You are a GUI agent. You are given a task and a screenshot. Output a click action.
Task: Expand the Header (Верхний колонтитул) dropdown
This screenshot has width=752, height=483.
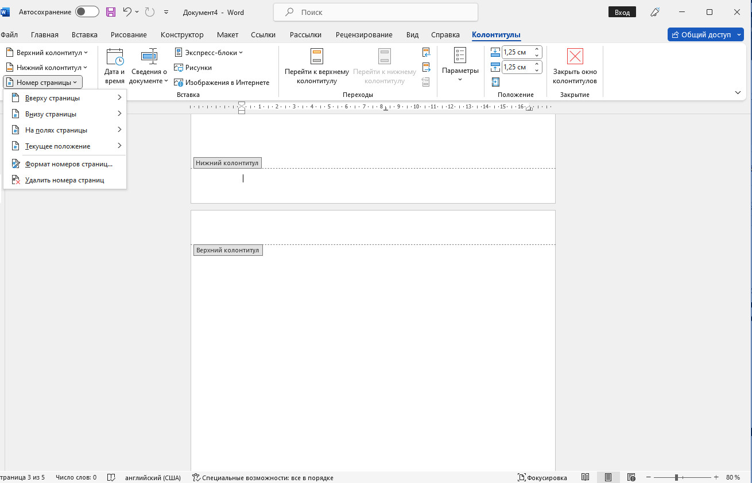click(x=47, y=53)
